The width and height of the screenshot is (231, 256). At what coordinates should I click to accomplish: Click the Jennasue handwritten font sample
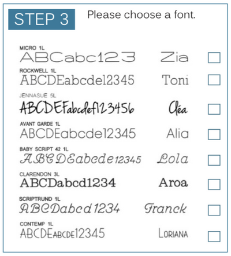(77, 108)
